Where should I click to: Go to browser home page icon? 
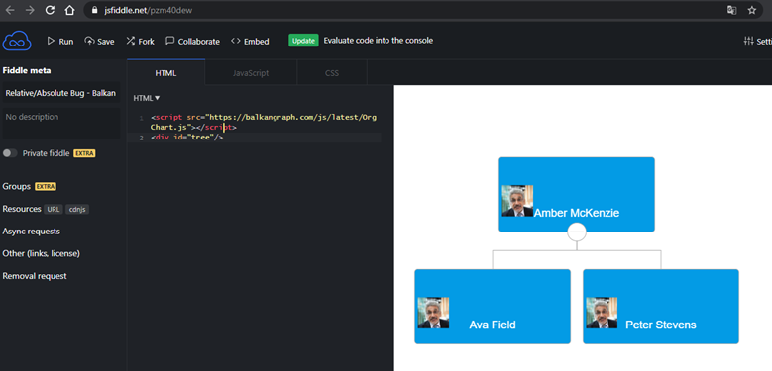click(70, 10)
